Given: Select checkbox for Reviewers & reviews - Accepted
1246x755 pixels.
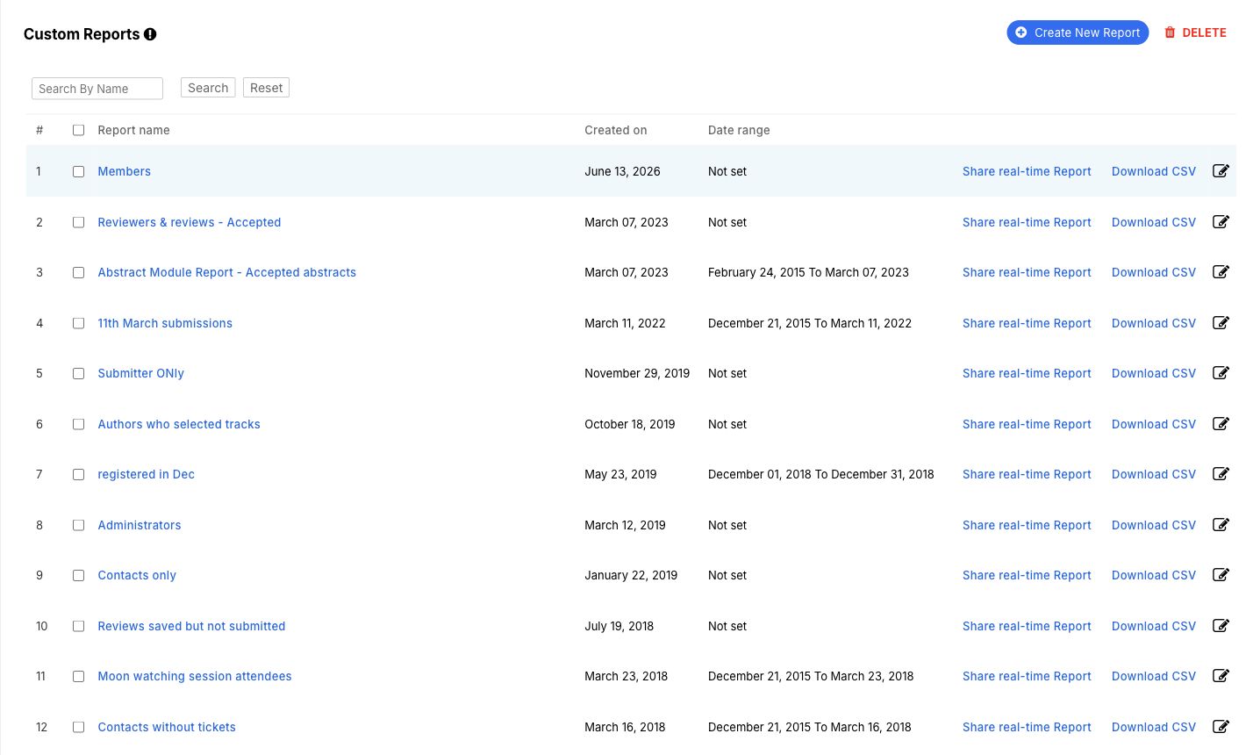Looking at the screenshot, I should pyautogui.click(x=78, y=223).
